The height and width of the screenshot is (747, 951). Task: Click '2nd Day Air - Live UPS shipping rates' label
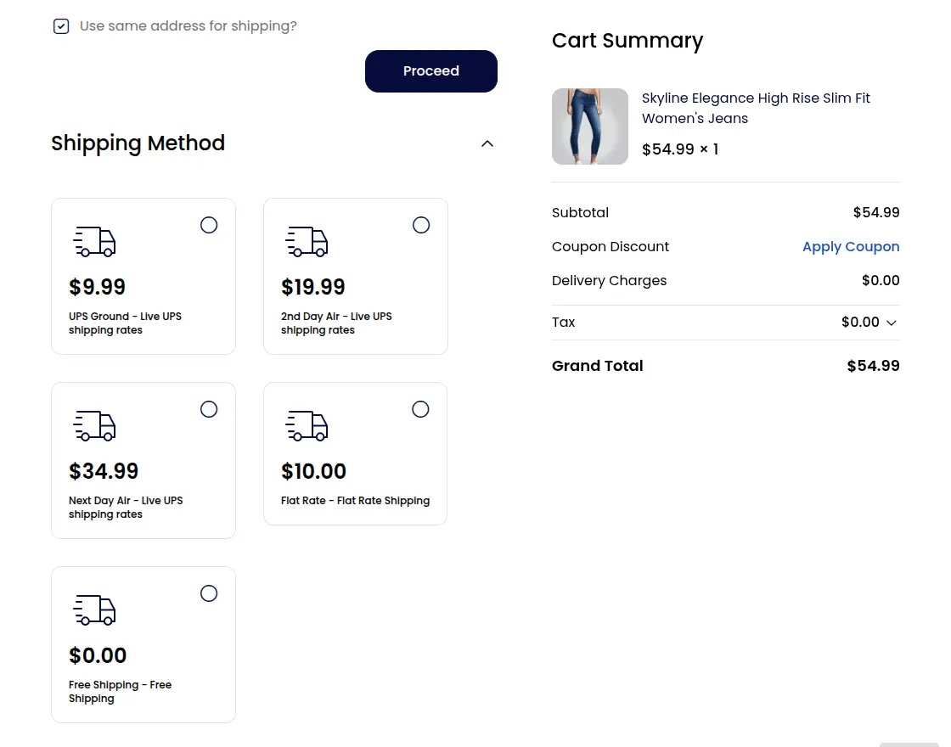[336, 323]
